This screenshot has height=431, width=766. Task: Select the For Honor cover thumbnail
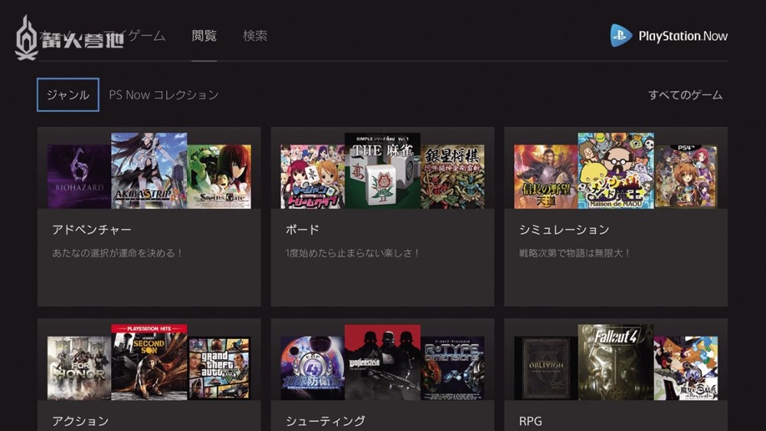click(x=79, y=368)
